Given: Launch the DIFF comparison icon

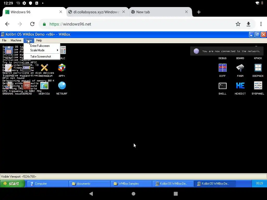Looking at the screenshot, I should coord(223,68).
